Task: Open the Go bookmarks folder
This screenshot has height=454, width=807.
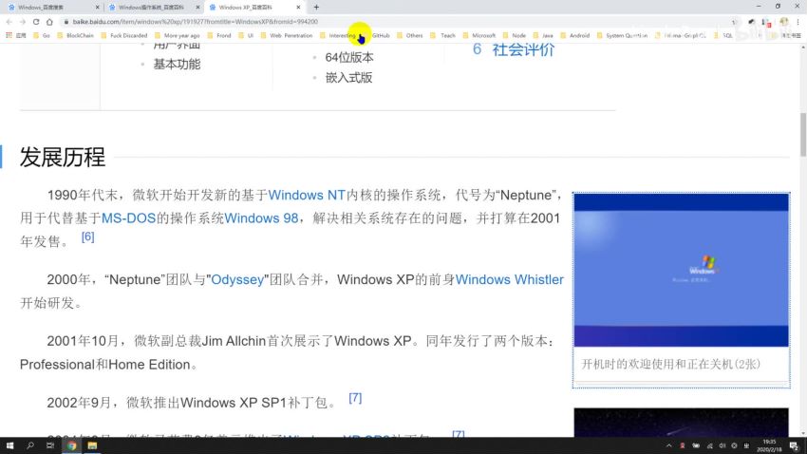Action: tap(41, 35)
